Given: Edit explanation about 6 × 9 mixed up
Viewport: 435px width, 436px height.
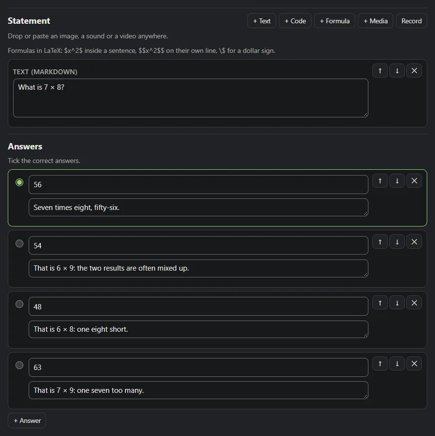Looking at the screenshot, I should tap(198, 268).
